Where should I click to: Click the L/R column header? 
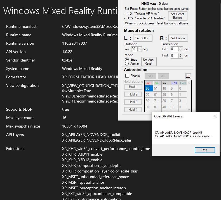pyautogui.click(x=174, y=83)
